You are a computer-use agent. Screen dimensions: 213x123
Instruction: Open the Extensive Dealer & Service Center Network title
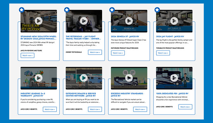point(81,95)
